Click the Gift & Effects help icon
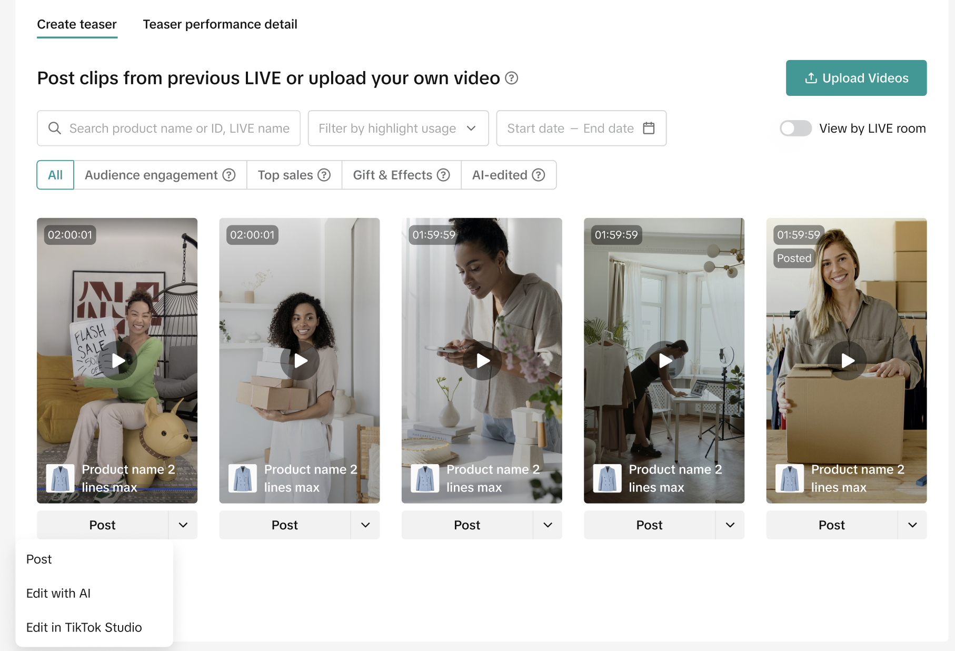The height and width of the screenshot is (651, 955). click(x=444, y=175)
